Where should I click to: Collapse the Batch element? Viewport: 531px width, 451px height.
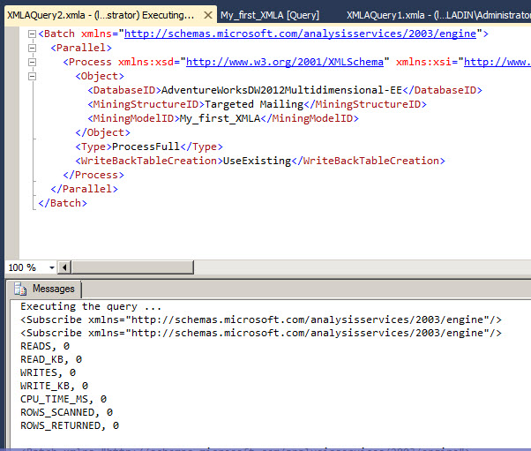point(32,34)
